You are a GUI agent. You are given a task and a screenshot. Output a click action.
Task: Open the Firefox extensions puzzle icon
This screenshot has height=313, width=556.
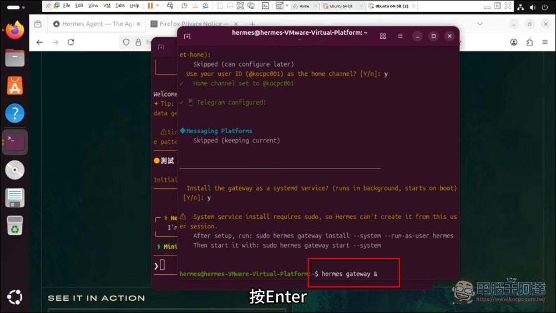click(x=529, y=42)
